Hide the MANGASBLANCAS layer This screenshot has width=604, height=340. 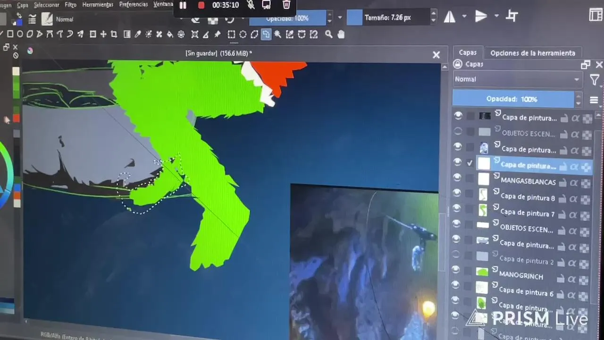[x=457, y=177]
